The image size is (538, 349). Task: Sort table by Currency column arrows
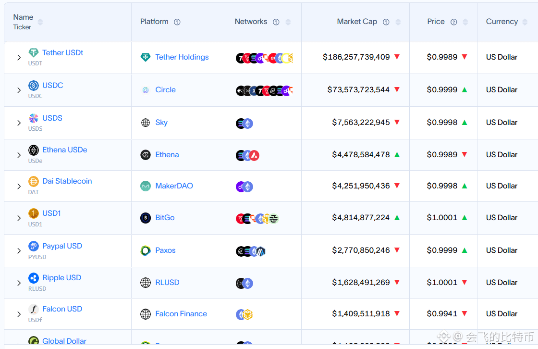[x=525, y=22]
